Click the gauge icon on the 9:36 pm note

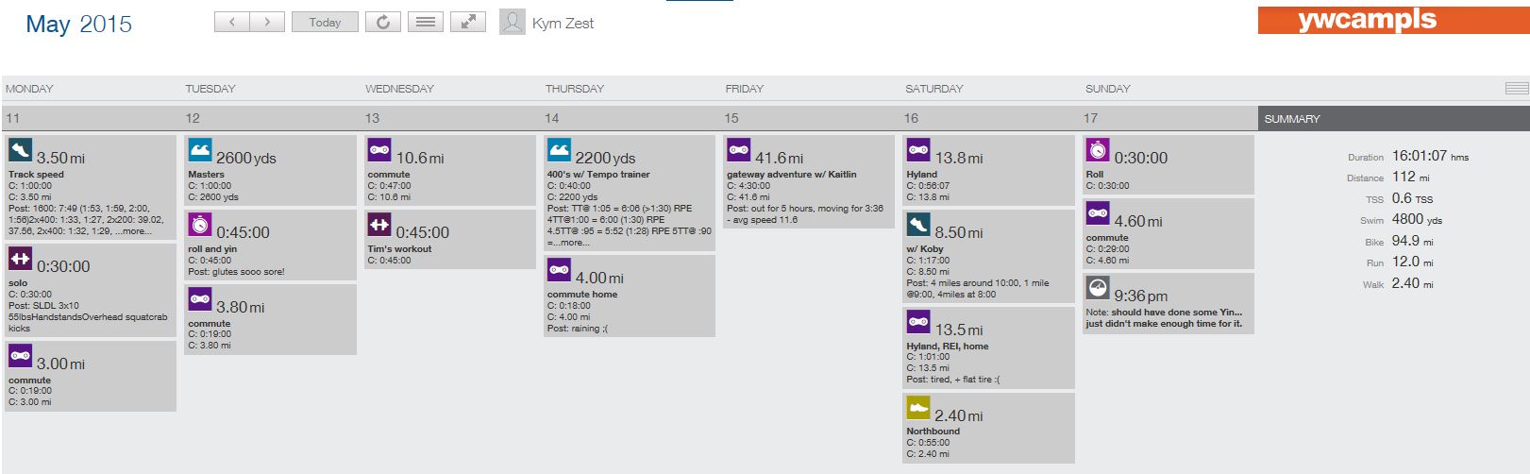click(x=1098, y=287)
